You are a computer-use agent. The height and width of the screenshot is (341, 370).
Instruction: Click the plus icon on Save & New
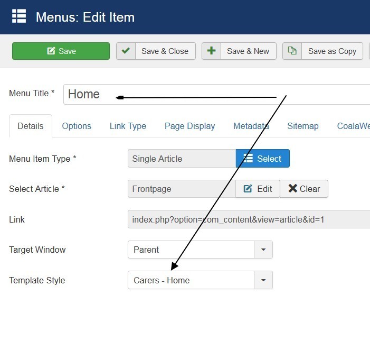211,51
